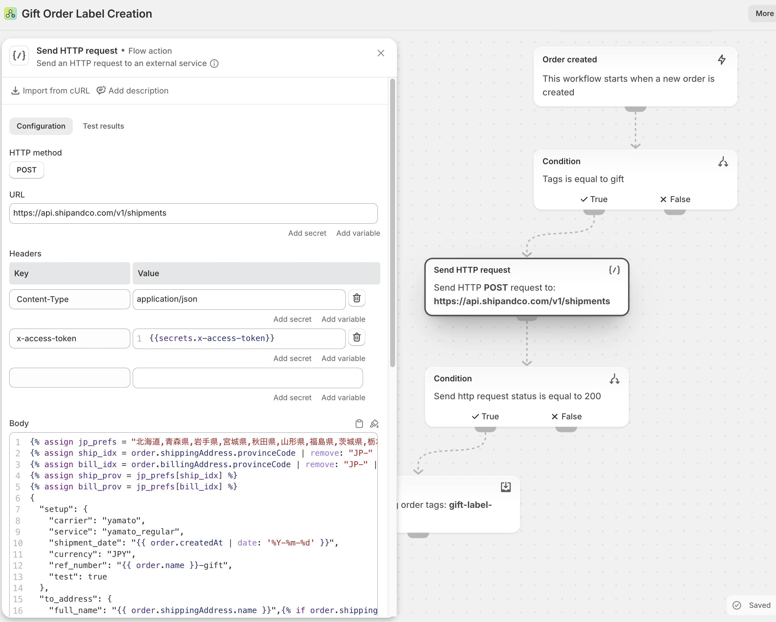This screenshot has height=622, width=776.
Task: Click the import icon on order tags node
Action: [x=506, y=487]
